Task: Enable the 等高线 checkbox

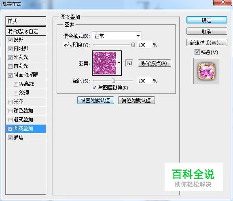Action: [16, 84]
